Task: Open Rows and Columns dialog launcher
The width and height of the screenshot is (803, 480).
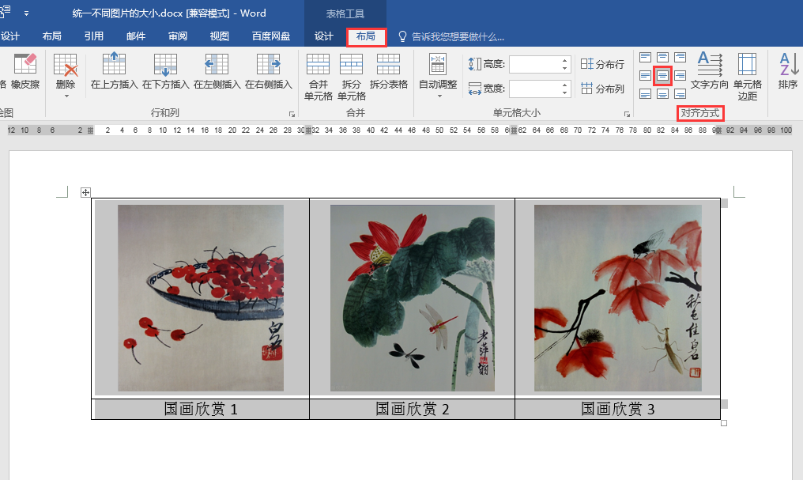Action: point(292,114)
